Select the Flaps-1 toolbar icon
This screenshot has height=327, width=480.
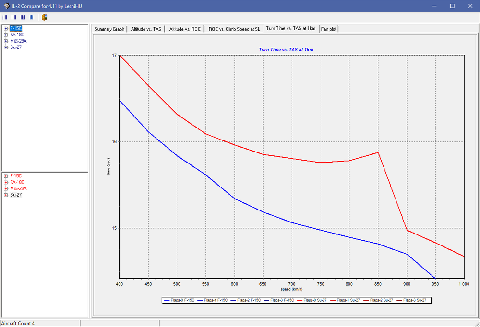pyautogui.click(x=13, y=17)
